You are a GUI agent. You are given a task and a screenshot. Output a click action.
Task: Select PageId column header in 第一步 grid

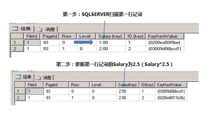pyautogui.click(x=50, y=36)
